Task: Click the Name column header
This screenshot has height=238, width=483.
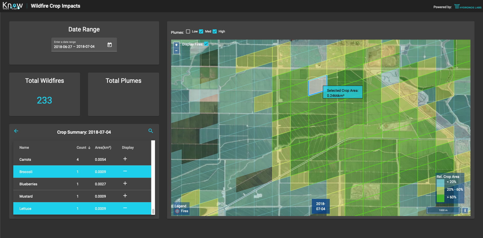Action: pos(24,148)
